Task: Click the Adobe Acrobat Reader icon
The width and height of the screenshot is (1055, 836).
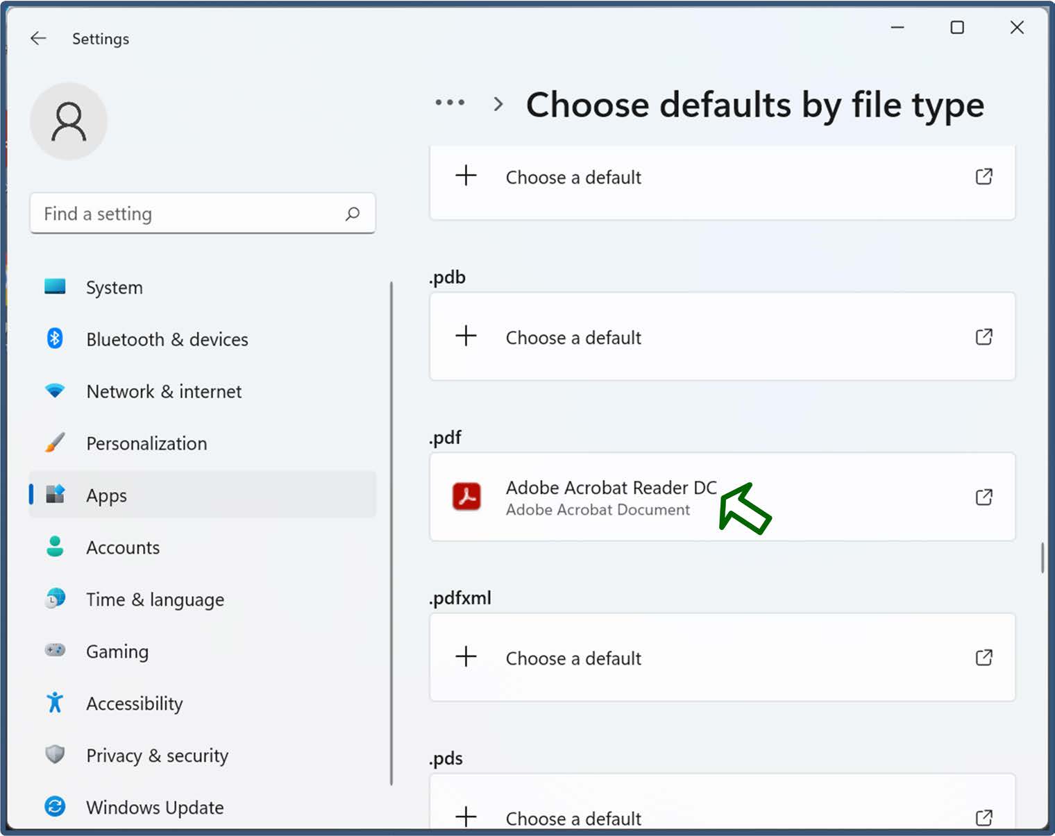Action: (466, 497)
